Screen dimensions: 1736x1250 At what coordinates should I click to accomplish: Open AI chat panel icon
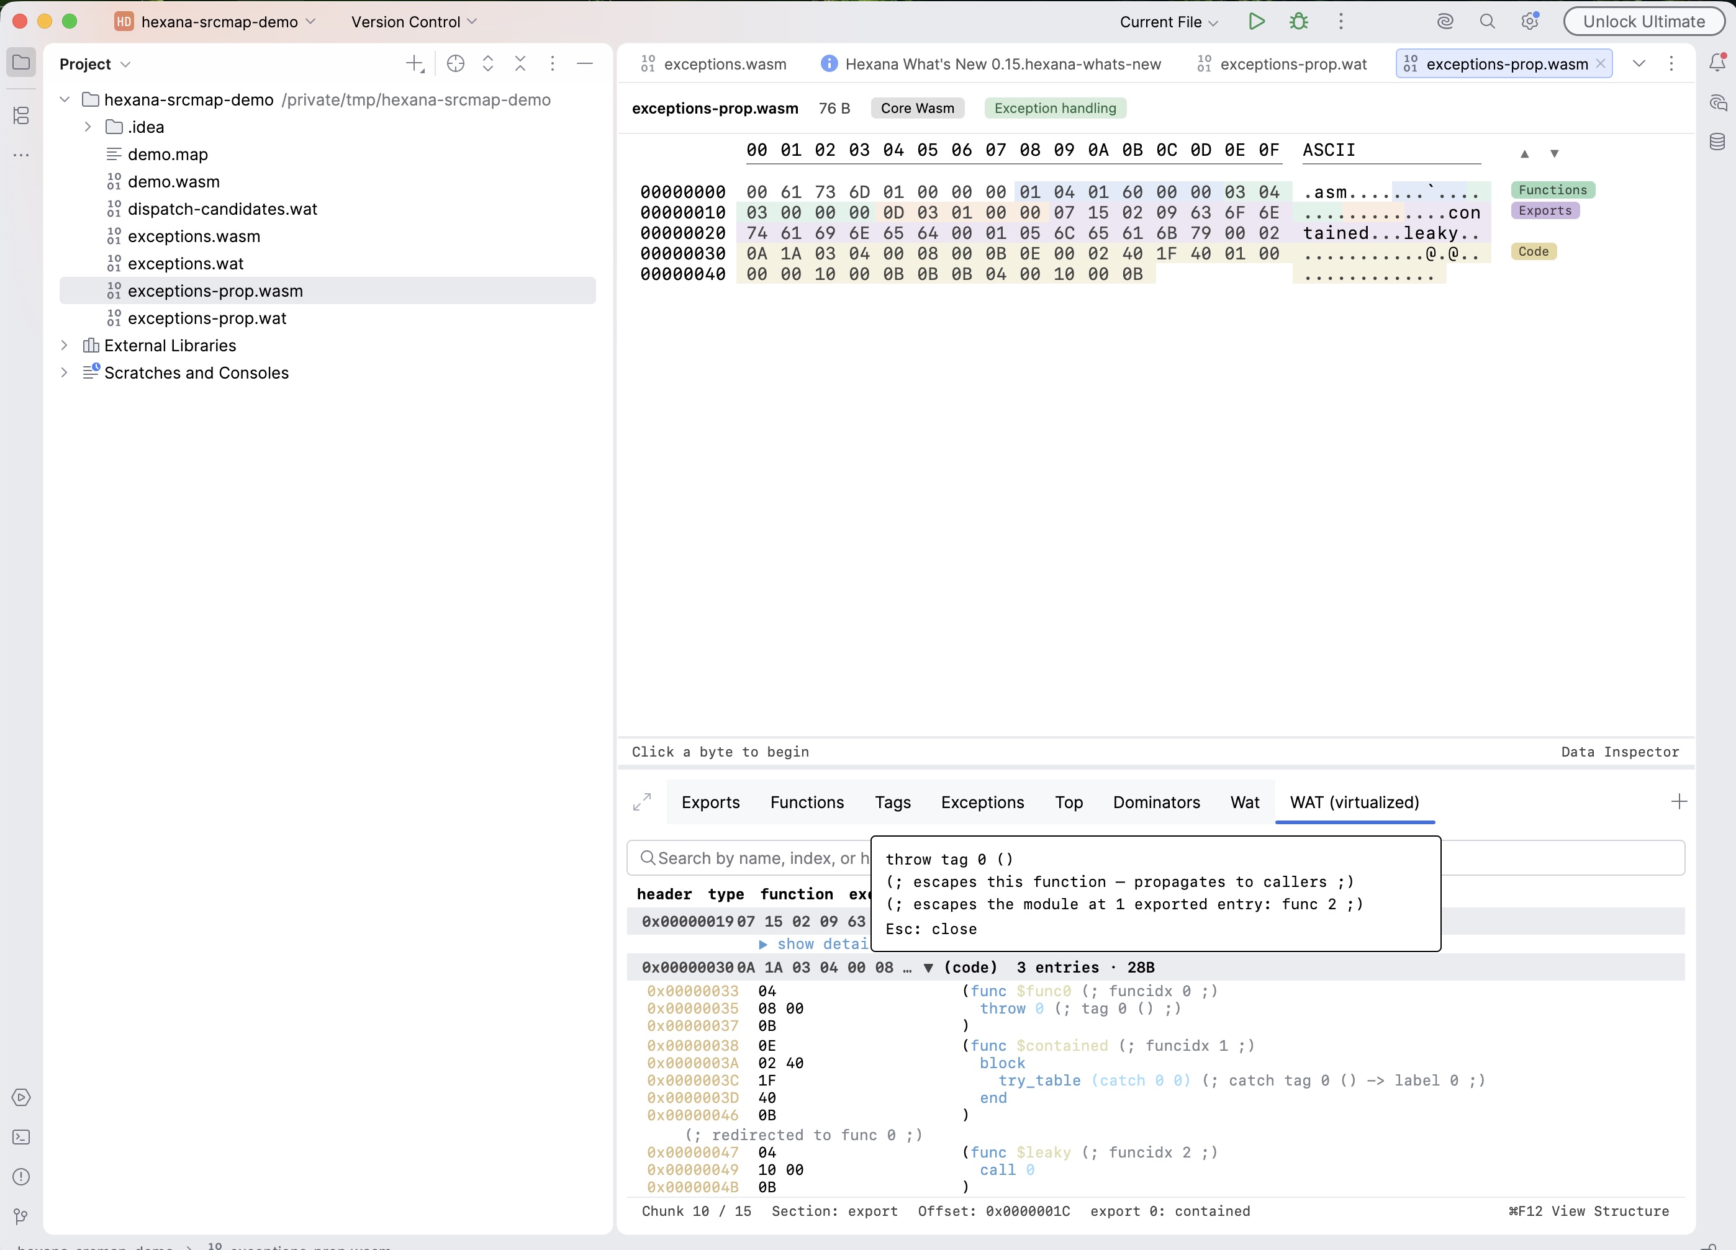[1717, 103]
